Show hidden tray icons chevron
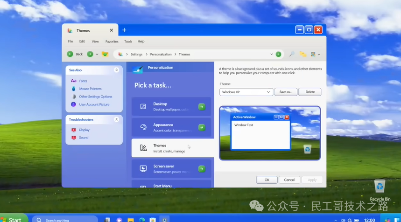The height and width of the screenshot is (222, 401). (335, 220)
